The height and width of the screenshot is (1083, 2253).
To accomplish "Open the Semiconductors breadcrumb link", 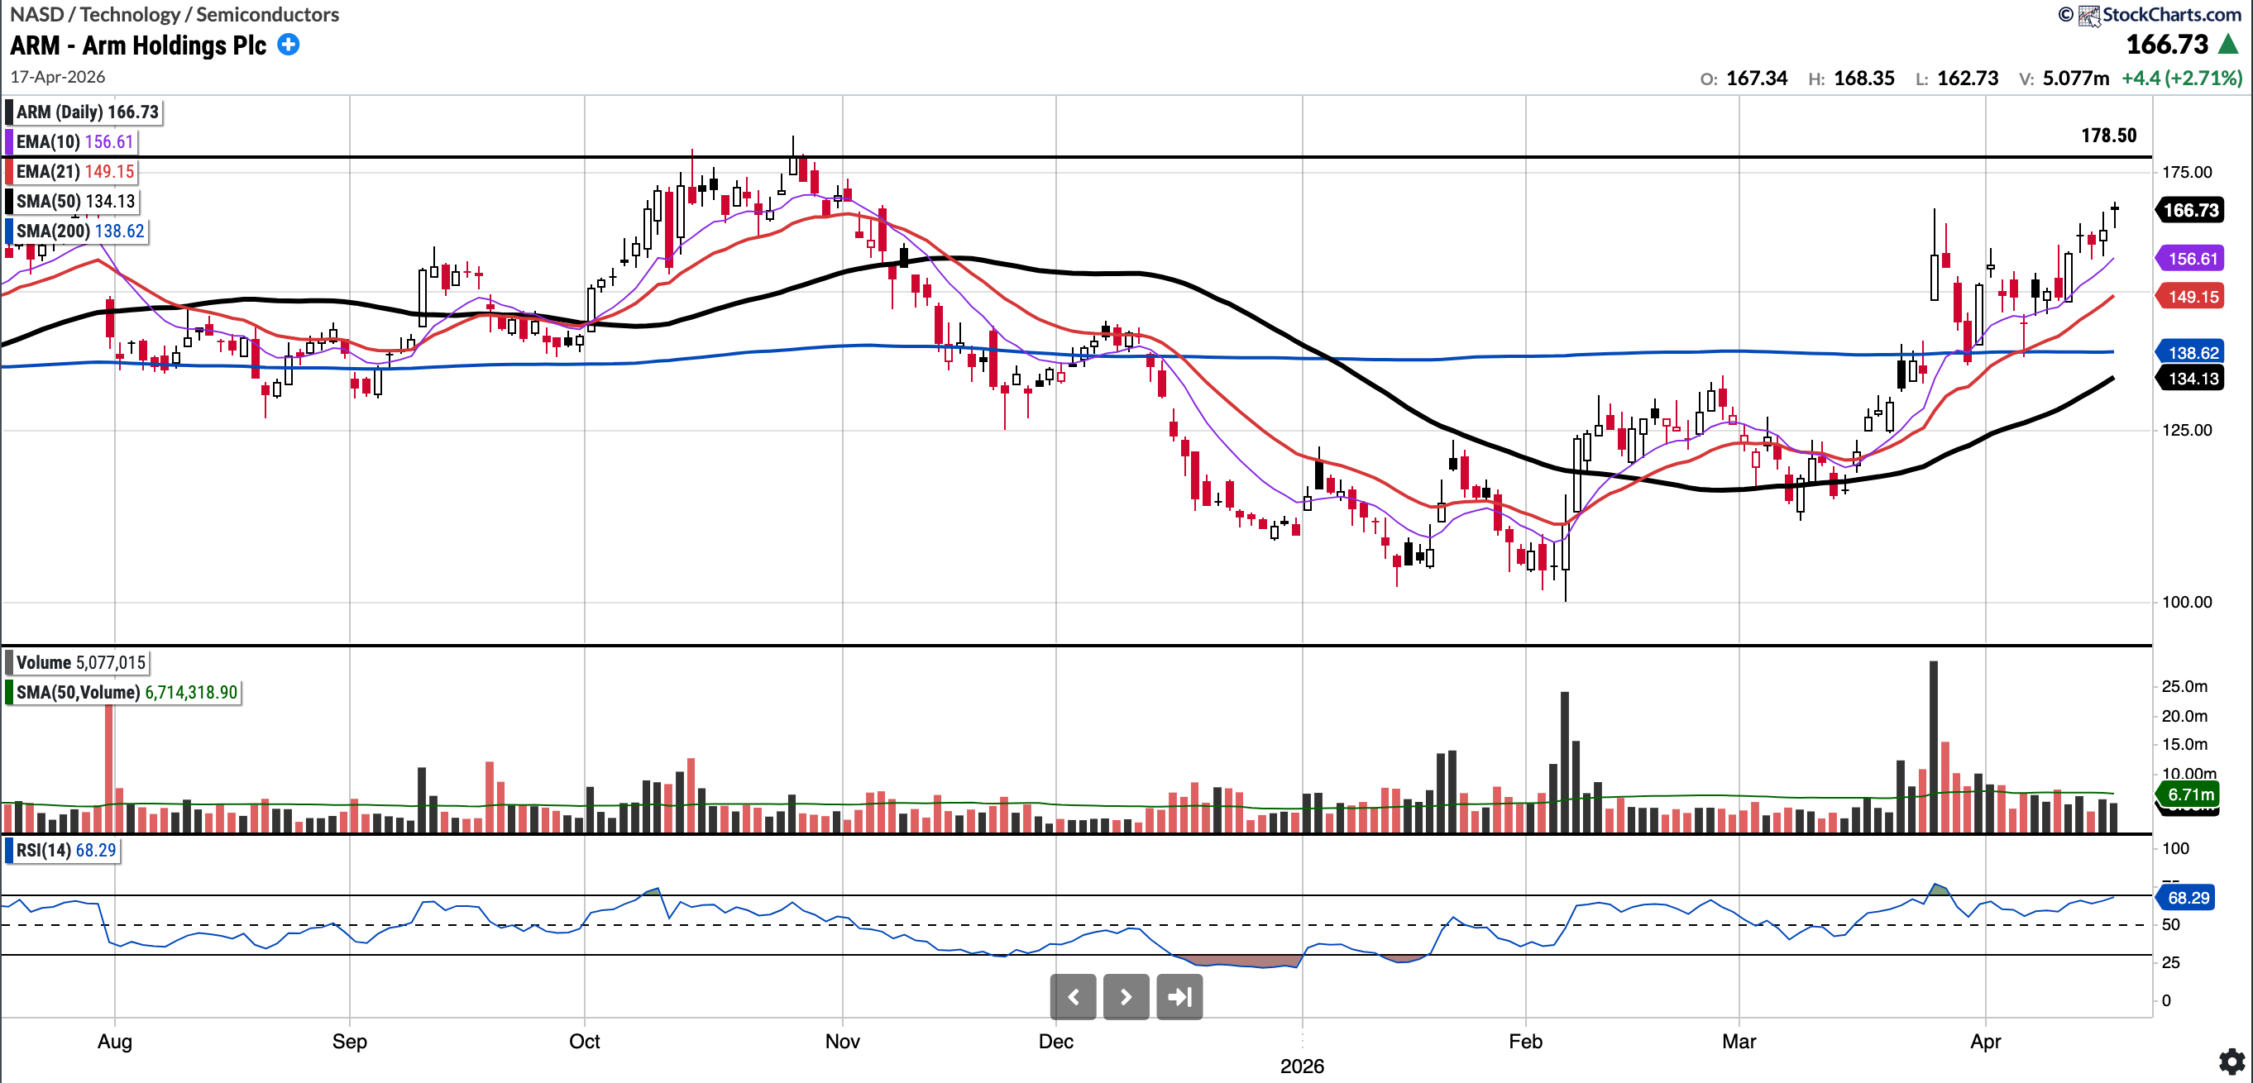I will (267, 14).
